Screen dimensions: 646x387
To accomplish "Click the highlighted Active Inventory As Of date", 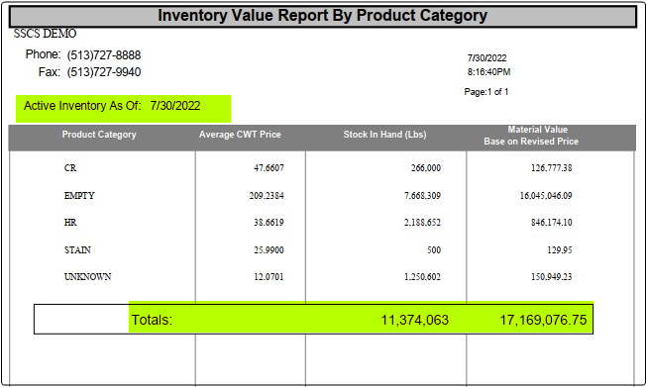I will point(175,106).
